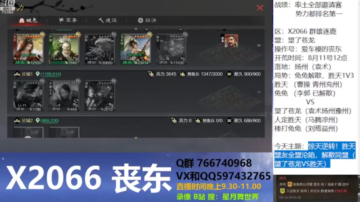Select the 马云禄 hero card with 23414 troops

(x=135, y=49)
